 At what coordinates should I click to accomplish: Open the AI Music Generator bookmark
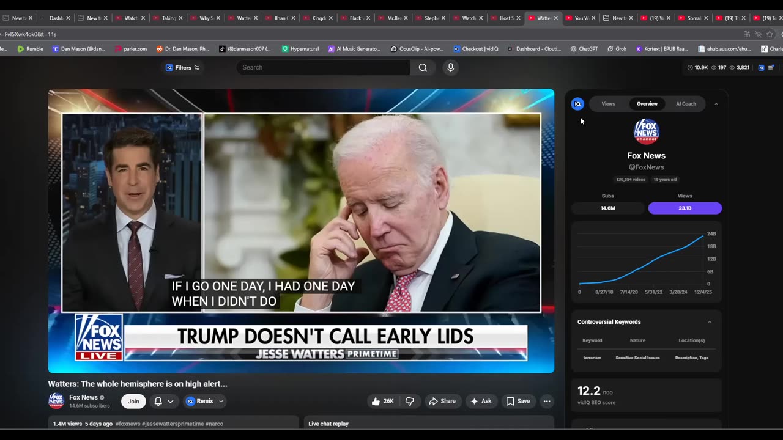354,49
